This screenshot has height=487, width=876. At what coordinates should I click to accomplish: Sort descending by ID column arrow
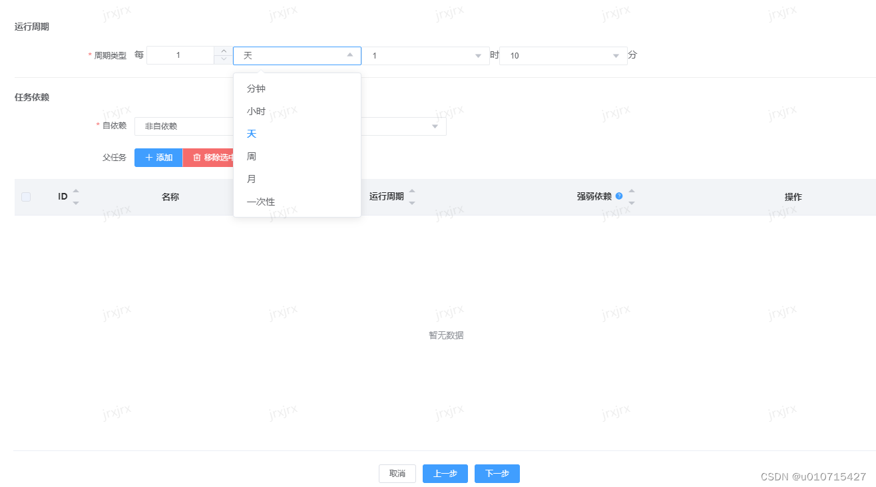click(76, 202)
